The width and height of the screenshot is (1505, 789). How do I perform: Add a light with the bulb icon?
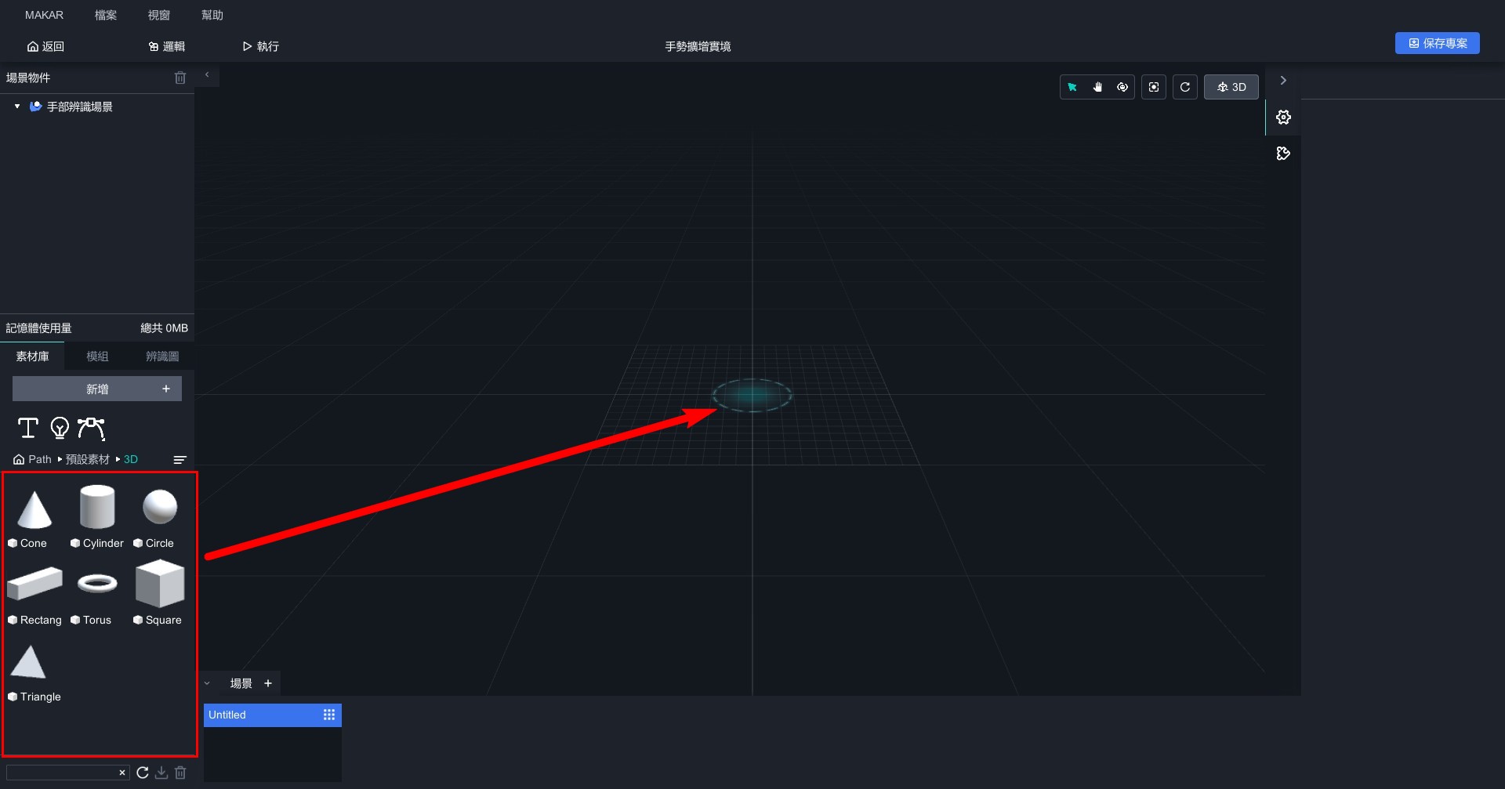click(x=60, y=428)
